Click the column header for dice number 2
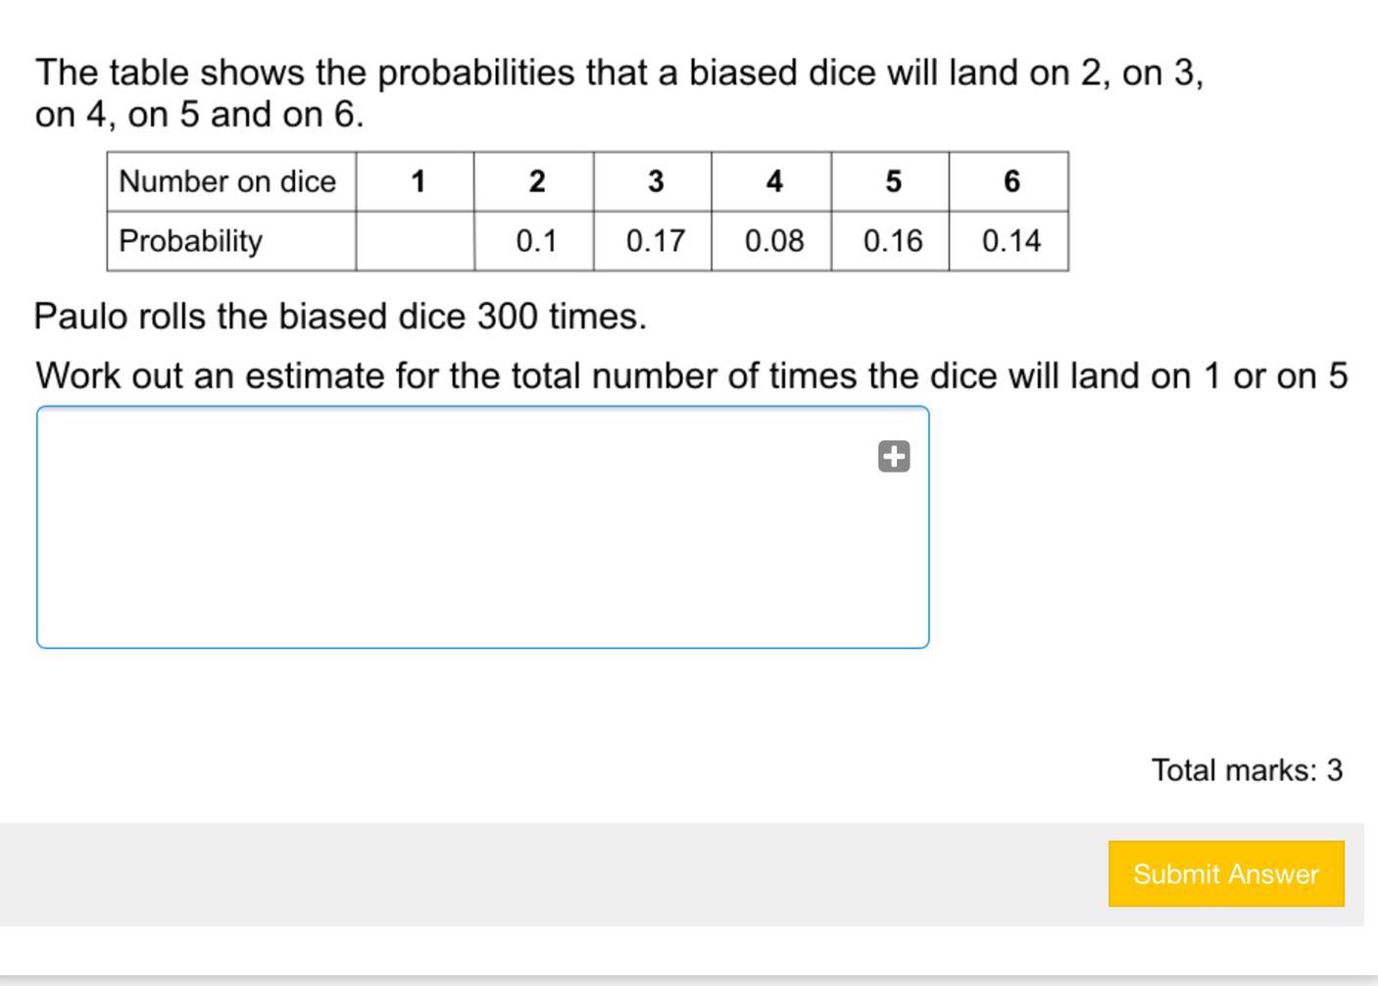Screen dimensions: 1378x986 [x=534, y=181]
